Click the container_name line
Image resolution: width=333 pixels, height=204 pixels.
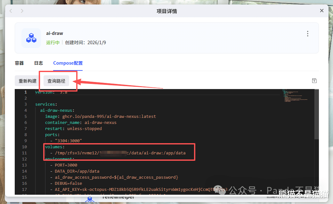pyautogui.click(x=81, y=123)
